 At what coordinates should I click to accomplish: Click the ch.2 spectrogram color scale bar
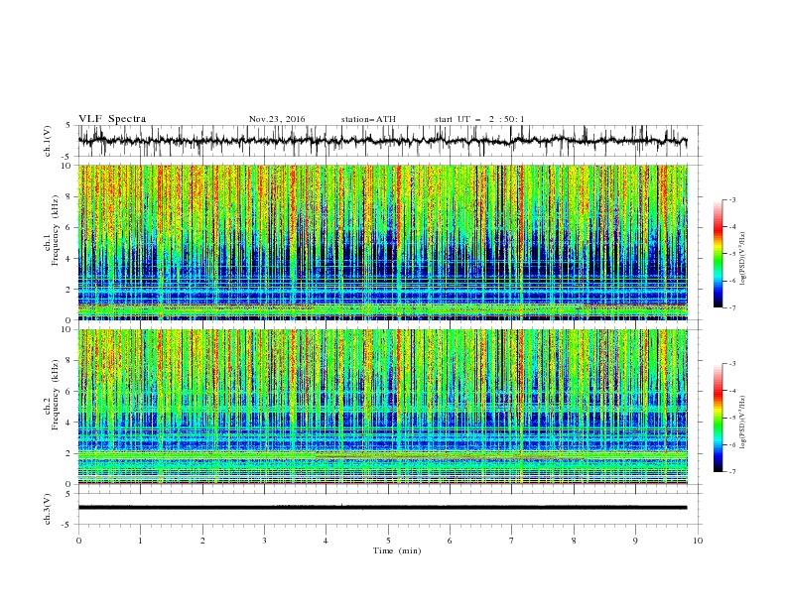pos(718,418)
